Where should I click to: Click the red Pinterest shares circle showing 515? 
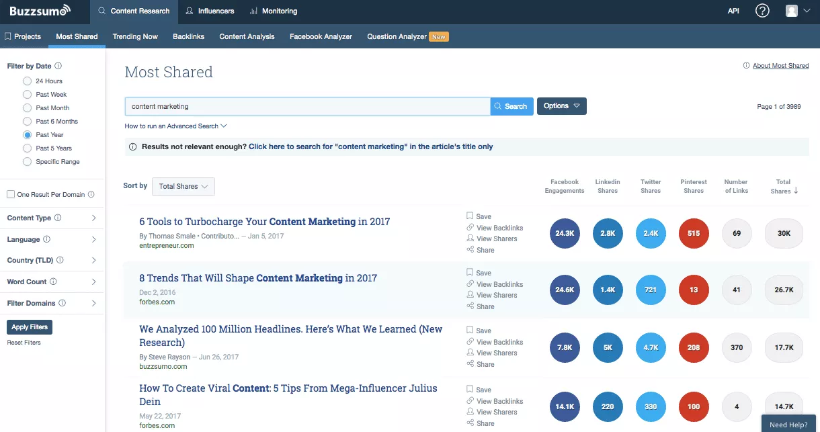tap(694, 234)
